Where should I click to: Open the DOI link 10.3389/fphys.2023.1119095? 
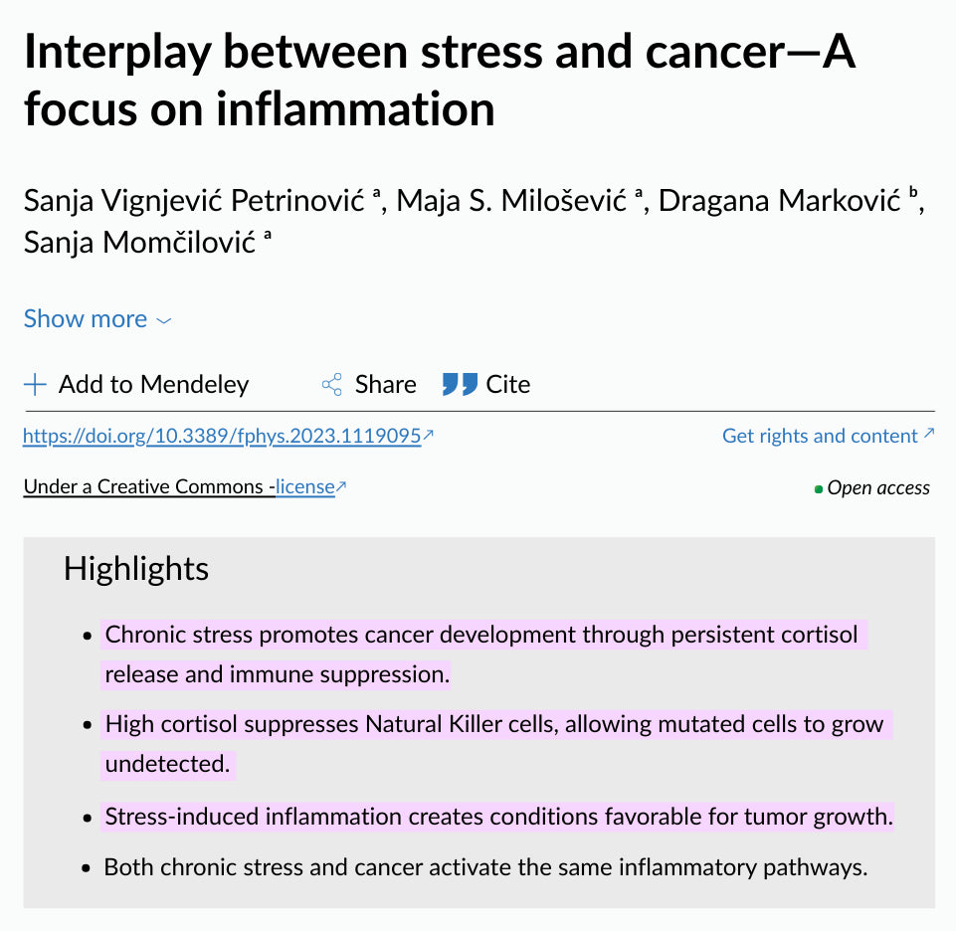222,436
